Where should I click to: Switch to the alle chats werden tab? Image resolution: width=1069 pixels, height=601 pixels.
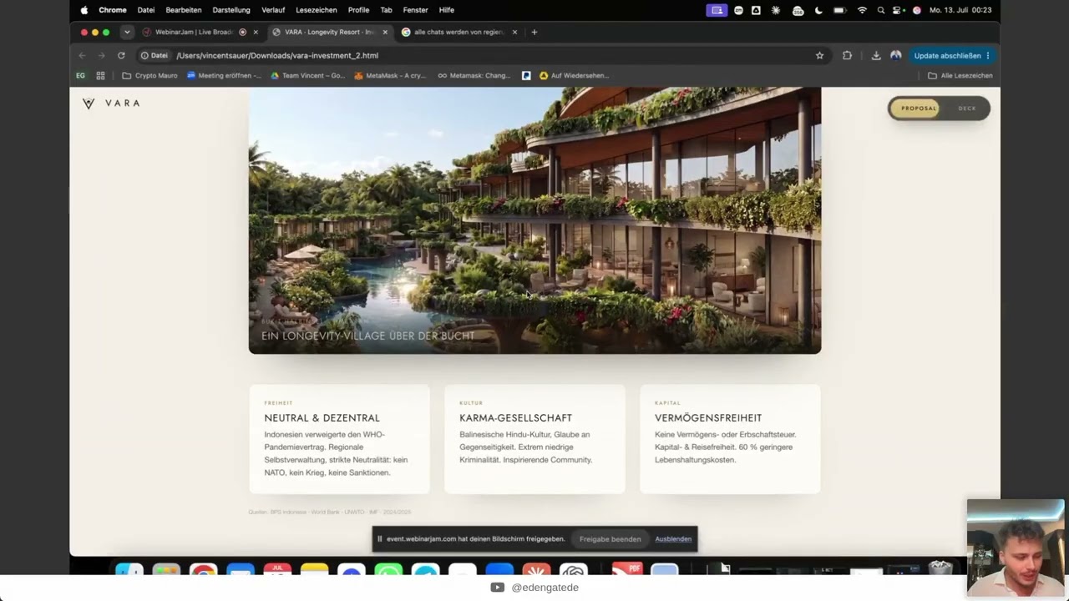coord(458,32)
